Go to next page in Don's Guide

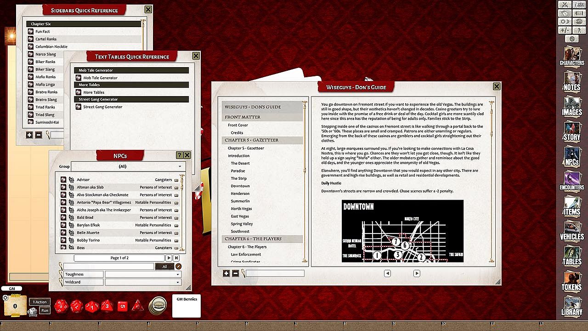point(417,274)
